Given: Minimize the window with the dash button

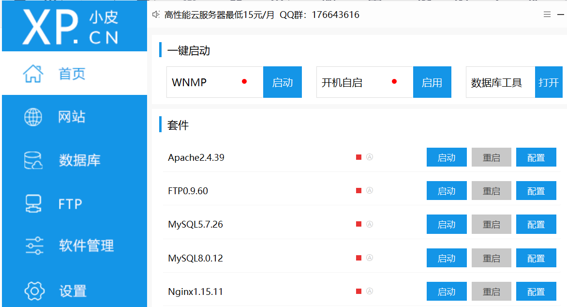Looking at the screenshot, I should coord(561,15).
